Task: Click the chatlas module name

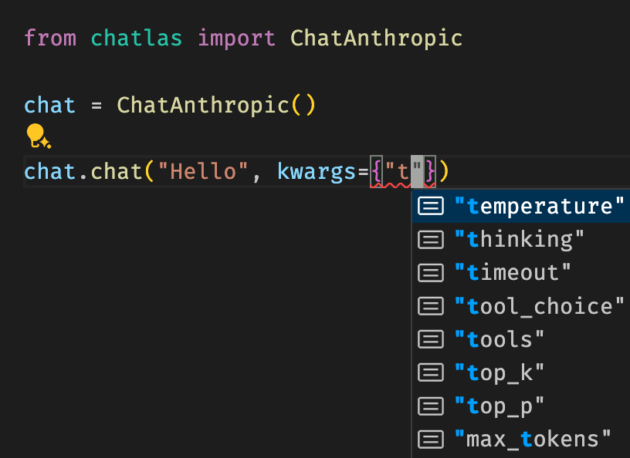Action: [136, 39]
